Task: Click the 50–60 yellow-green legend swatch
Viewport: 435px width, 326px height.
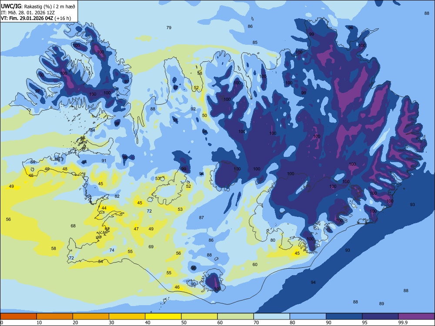Action: [199, 316]
